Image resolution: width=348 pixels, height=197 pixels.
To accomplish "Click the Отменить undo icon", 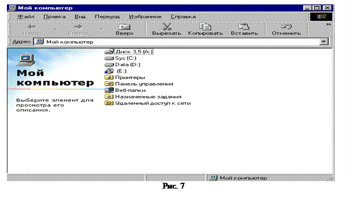I will coord(286,27).
